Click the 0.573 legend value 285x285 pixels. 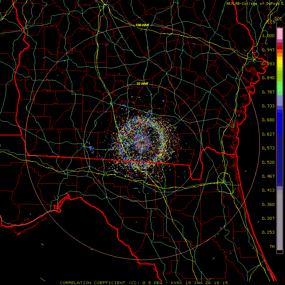click(x=268, y=148)
